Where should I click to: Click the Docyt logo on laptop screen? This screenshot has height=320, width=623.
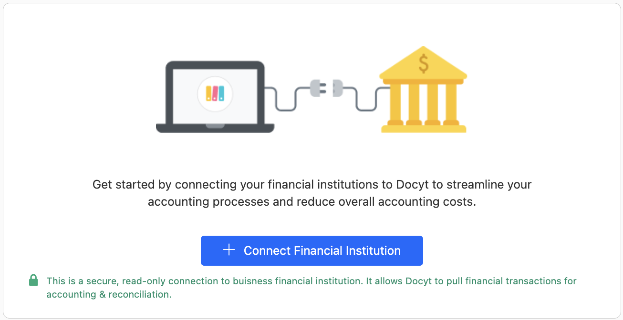click(215, 93)
